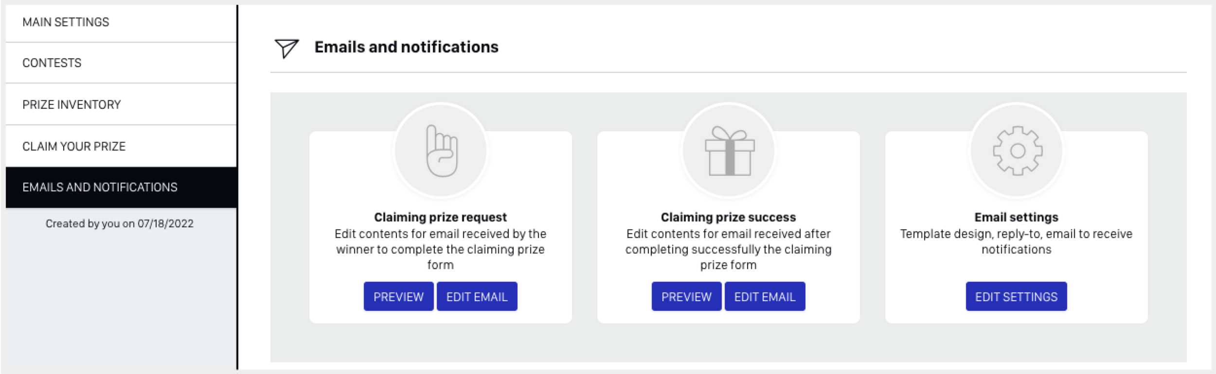Preview the Claiming prize success email
Viewport: 1216px width, 374px height.
tap(686, 297)
